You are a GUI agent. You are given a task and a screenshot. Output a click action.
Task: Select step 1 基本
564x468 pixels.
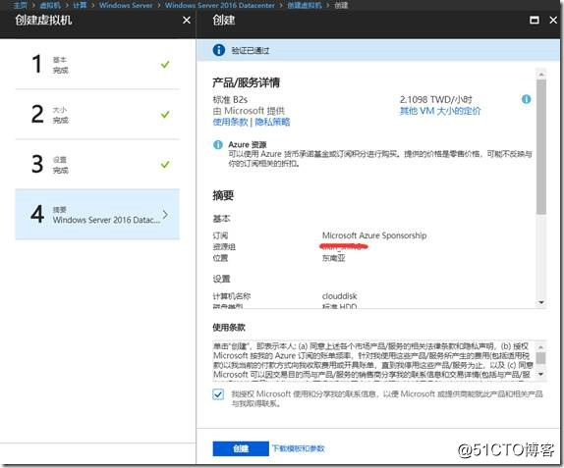tap(97, 65)
